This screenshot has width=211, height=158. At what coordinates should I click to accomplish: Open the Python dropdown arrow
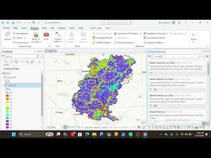coord(25,38)
